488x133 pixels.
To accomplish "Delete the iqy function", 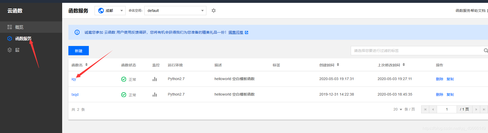I will (x=440, y=79).
